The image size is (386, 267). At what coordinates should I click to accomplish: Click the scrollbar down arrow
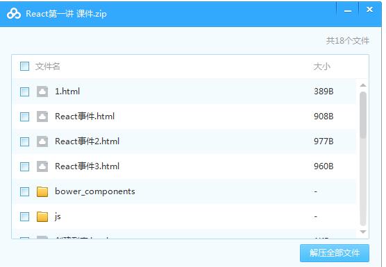pos(363,232)
